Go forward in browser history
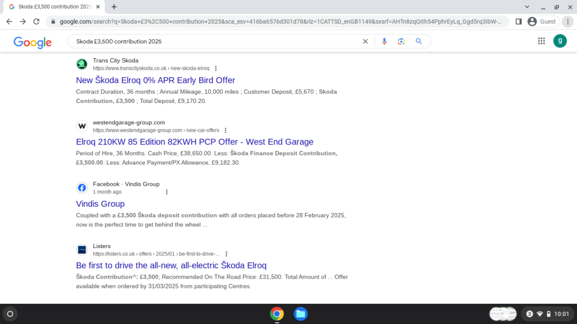The height and width of the screenshot is (324, 577). pos(23,22)
